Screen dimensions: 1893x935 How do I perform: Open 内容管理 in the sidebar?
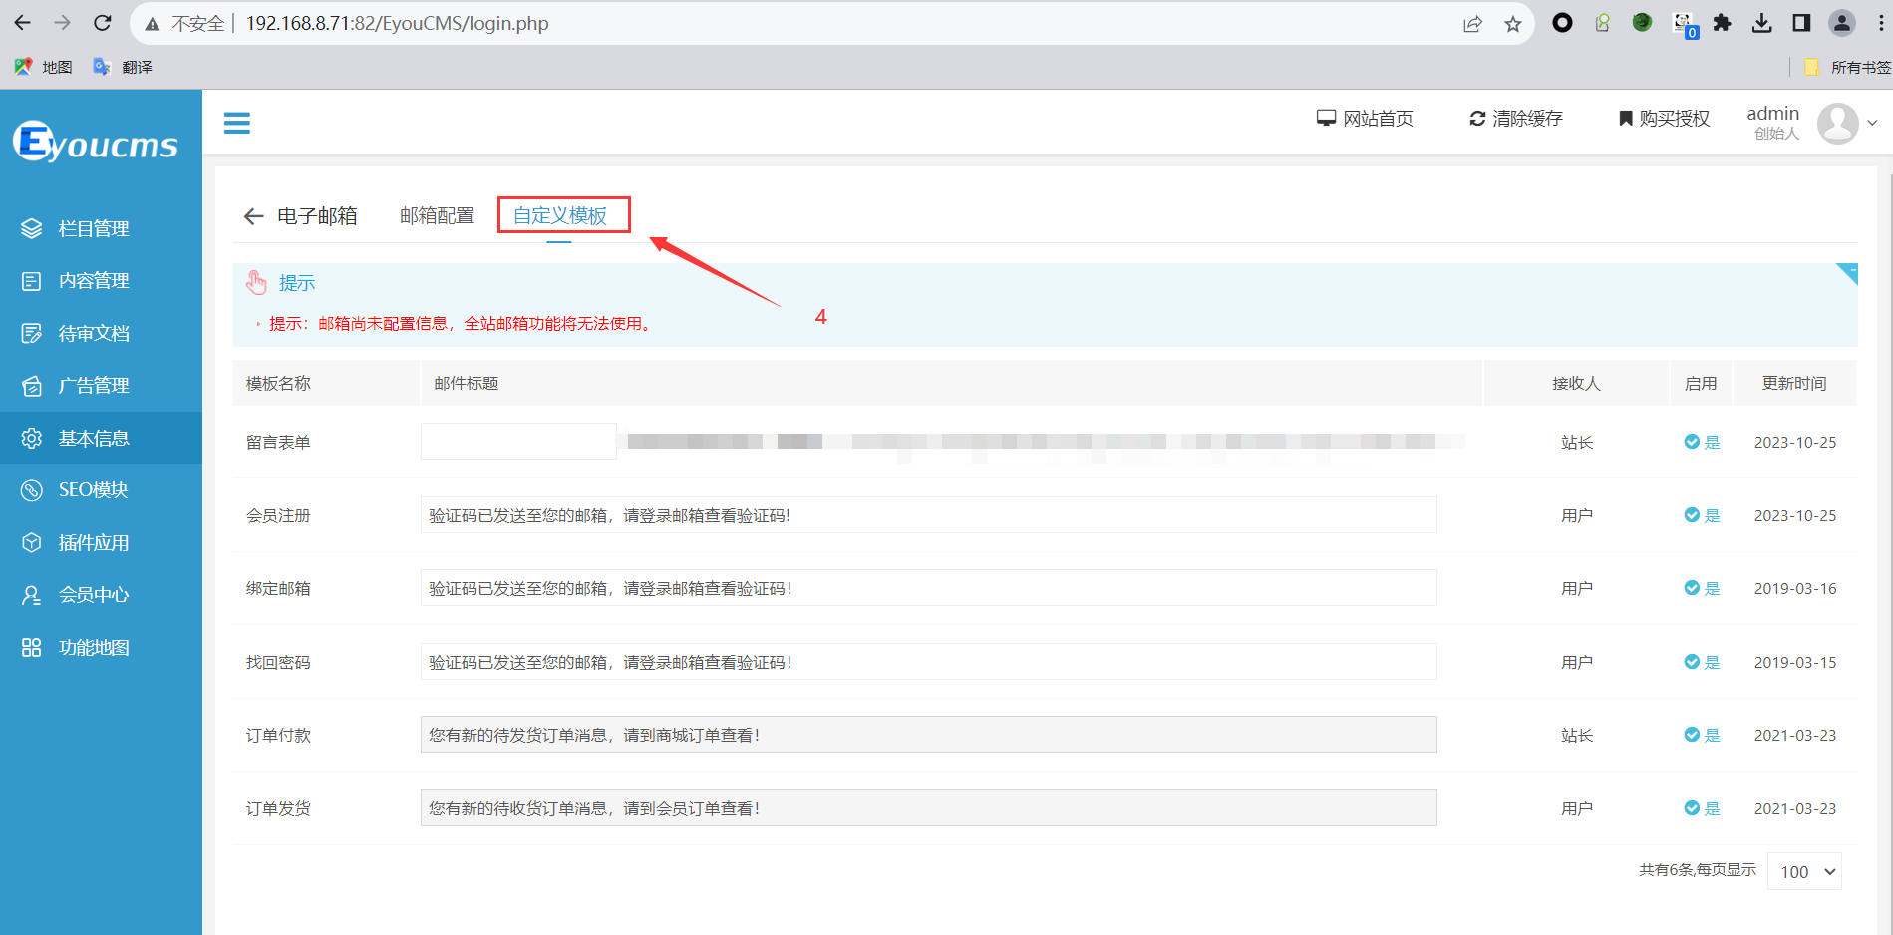tap(101, 281)
